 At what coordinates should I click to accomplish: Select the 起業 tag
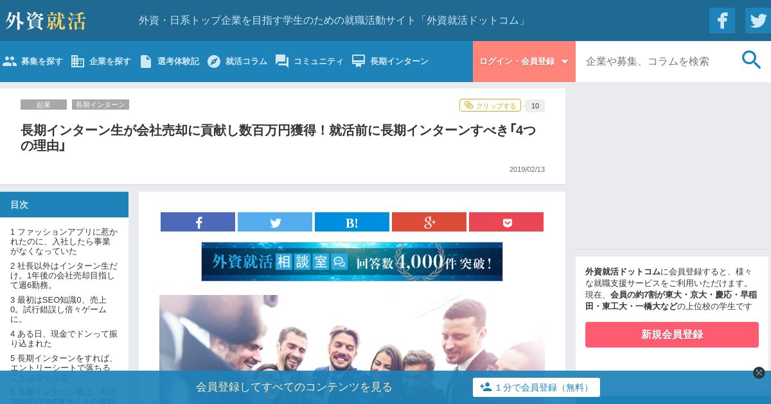click(44, 105)
